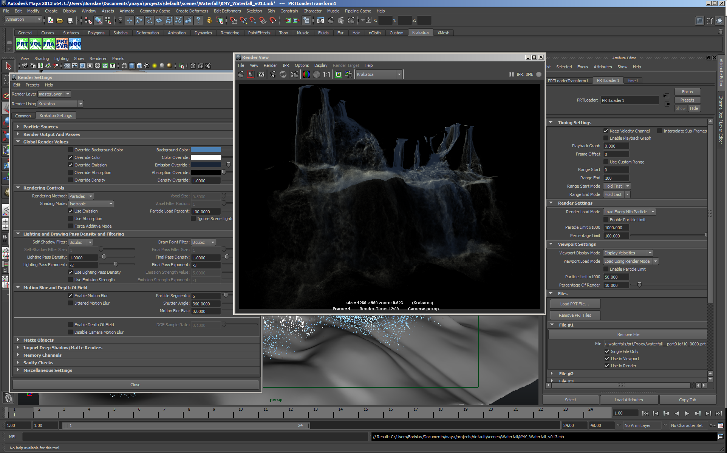This screenshot has height=453, width=727.
Task: Disable the Enable Motion Blur checkbox
Action: point(71,296)
